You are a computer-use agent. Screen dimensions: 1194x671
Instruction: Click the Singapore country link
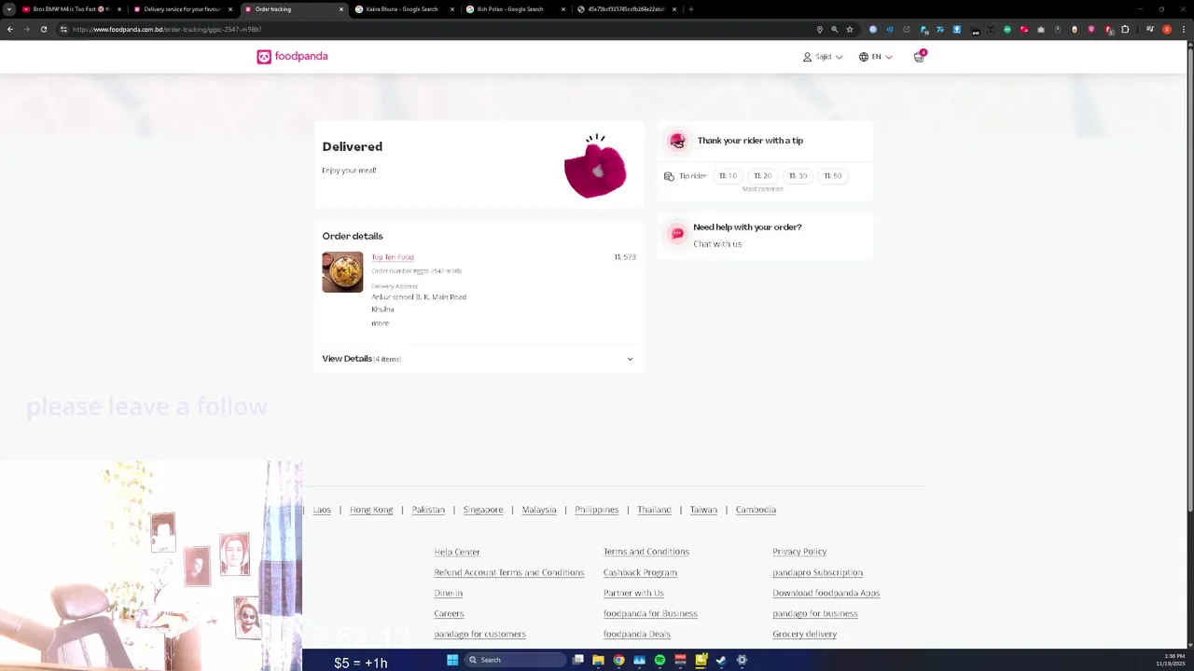(x=483, y=510)
